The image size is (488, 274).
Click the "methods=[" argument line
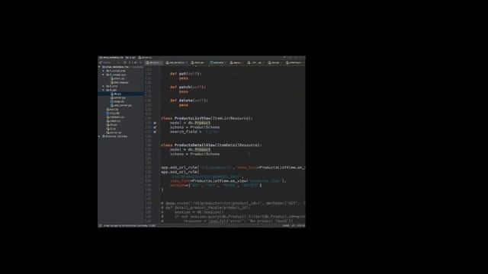coord(216,186)
